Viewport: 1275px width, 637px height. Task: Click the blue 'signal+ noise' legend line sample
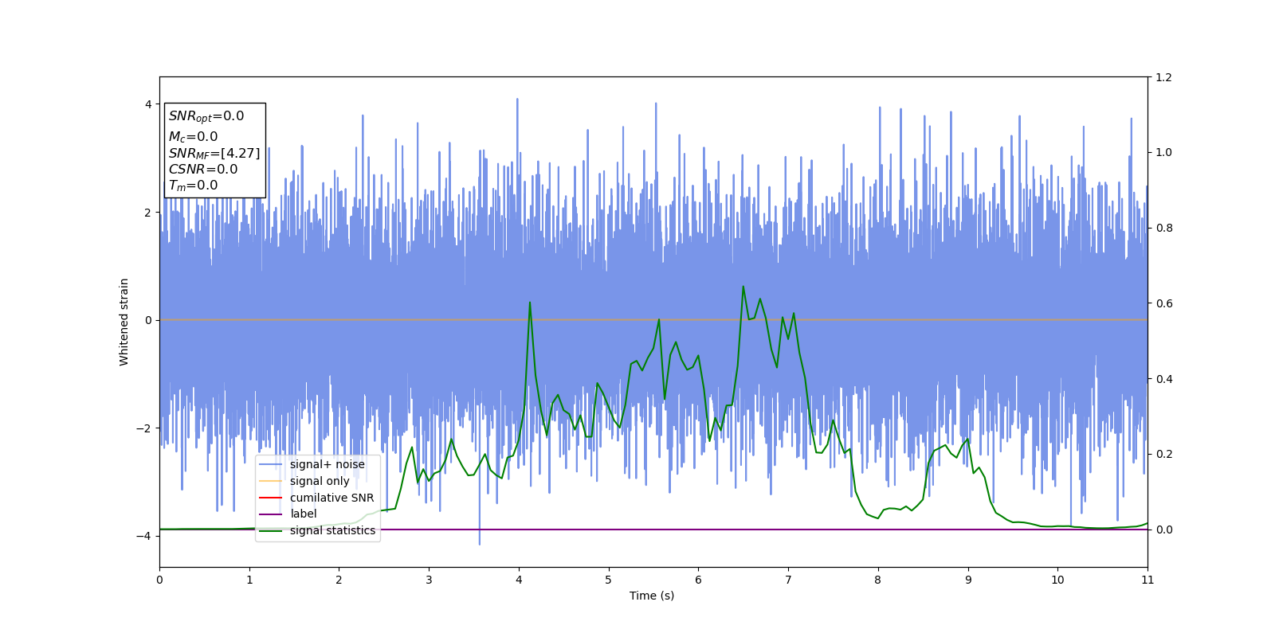tap(271, 465)
